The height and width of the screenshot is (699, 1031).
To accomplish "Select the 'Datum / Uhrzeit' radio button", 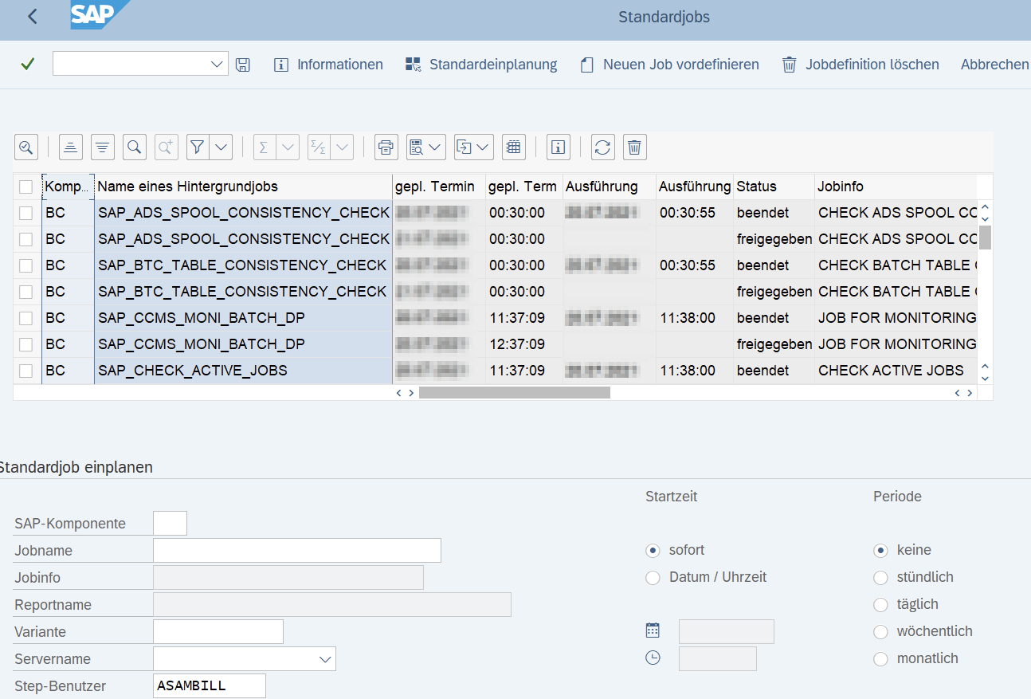I will 653,577.
